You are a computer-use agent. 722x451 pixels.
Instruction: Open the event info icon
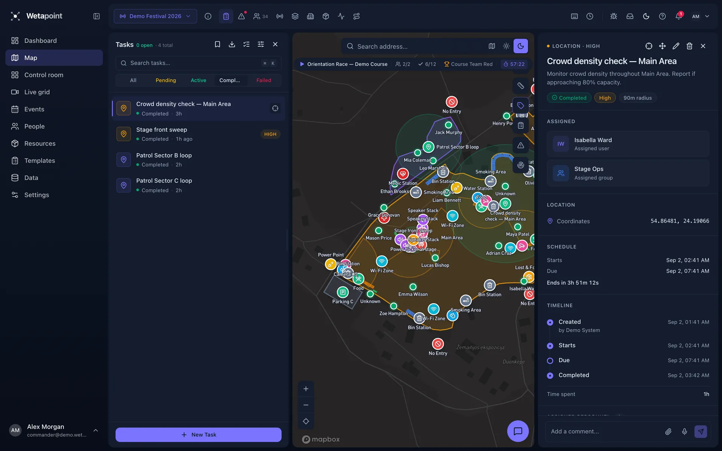[x=208, y=16]
